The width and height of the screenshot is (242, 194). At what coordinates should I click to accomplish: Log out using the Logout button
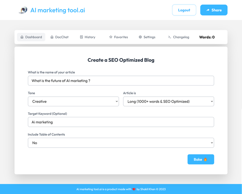[184, 10]
